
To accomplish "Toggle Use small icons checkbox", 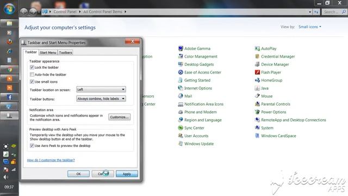I will click(x=32, y=82).
